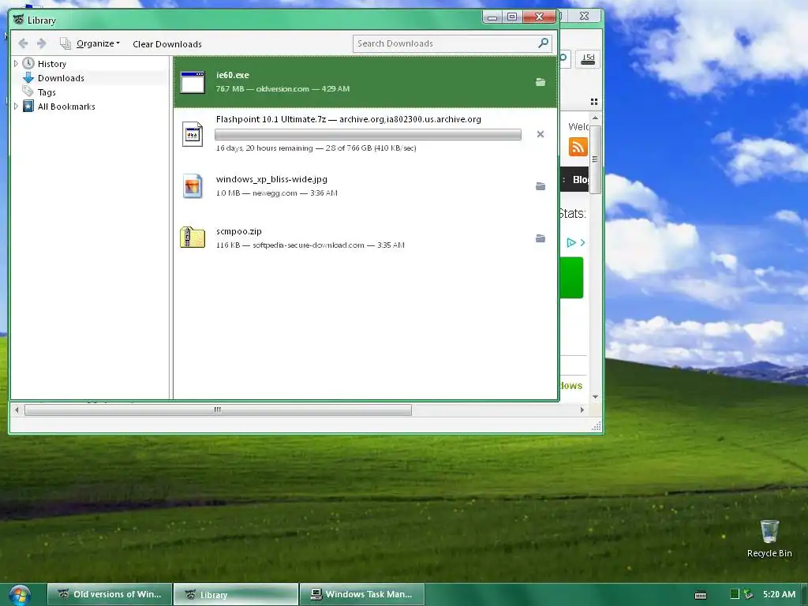Switch to Old versions of Win... taskbar button

coord(109,594)
